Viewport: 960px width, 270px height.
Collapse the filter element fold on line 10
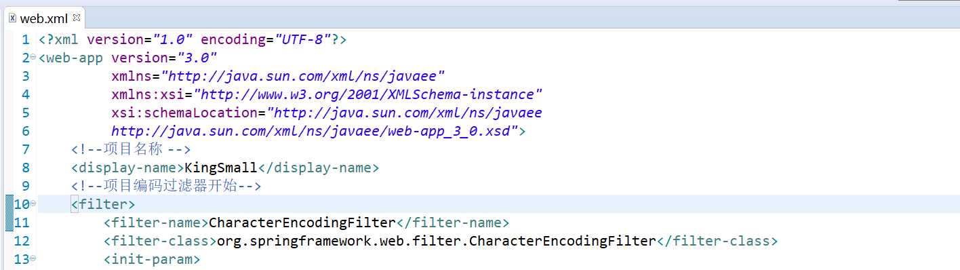tap(33, 204)
